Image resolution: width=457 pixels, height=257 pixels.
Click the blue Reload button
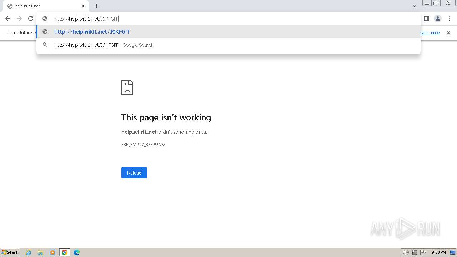click(134, 173)
